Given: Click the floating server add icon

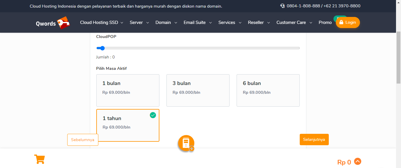Looking at the screenshot, I should [186, 143].
